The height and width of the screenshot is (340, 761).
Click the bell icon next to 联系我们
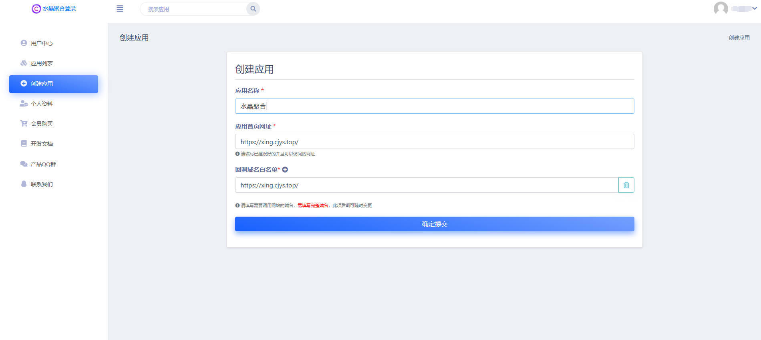click(x=24, y=184)
